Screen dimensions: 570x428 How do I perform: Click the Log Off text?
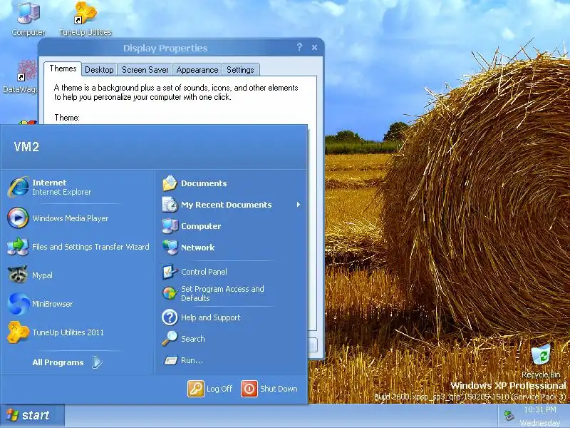coord(219,389)
